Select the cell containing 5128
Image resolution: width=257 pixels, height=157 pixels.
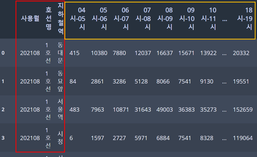(x=141, y=81)
